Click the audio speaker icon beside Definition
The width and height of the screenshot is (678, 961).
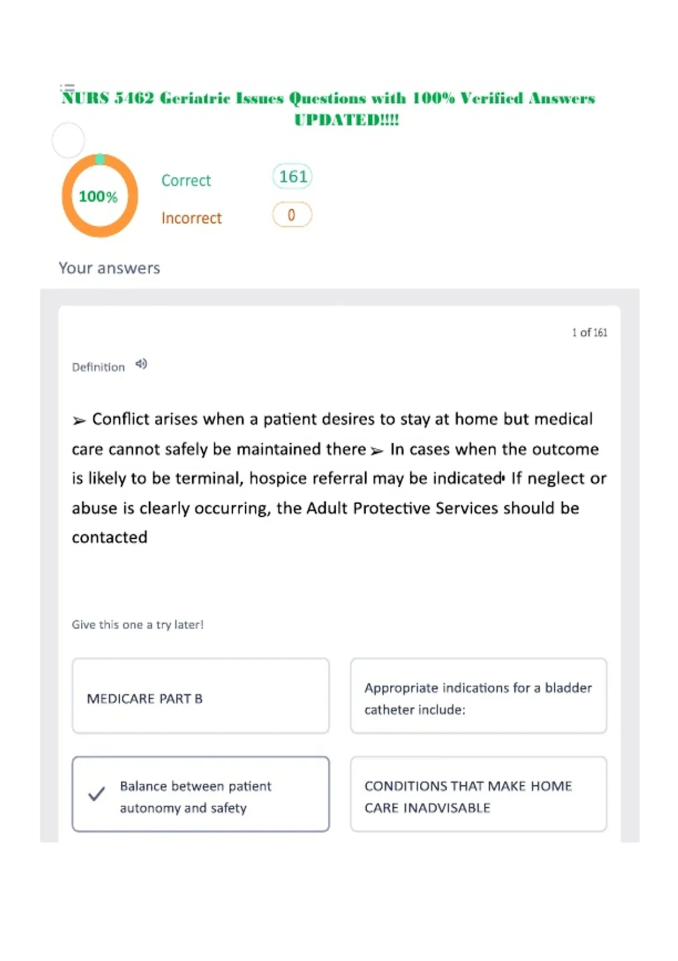point(141,364)
